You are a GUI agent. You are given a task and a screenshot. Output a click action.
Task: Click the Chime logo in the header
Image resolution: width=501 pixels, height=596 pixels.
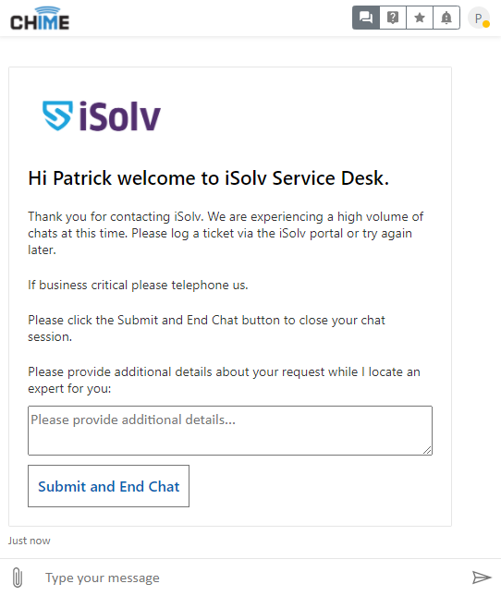[40, 18]
